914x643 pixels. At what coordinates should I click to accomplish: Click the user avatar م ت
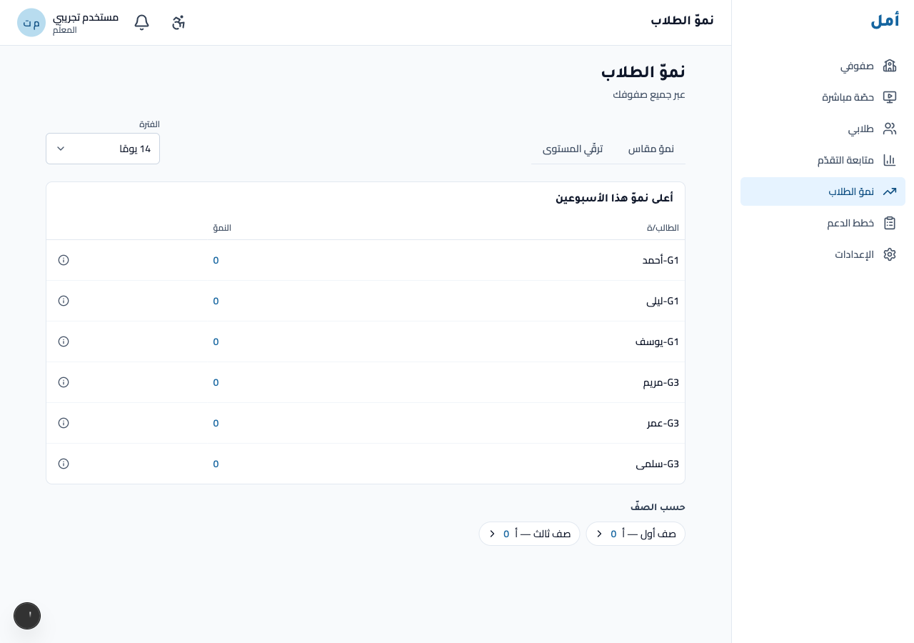(31, 23)
